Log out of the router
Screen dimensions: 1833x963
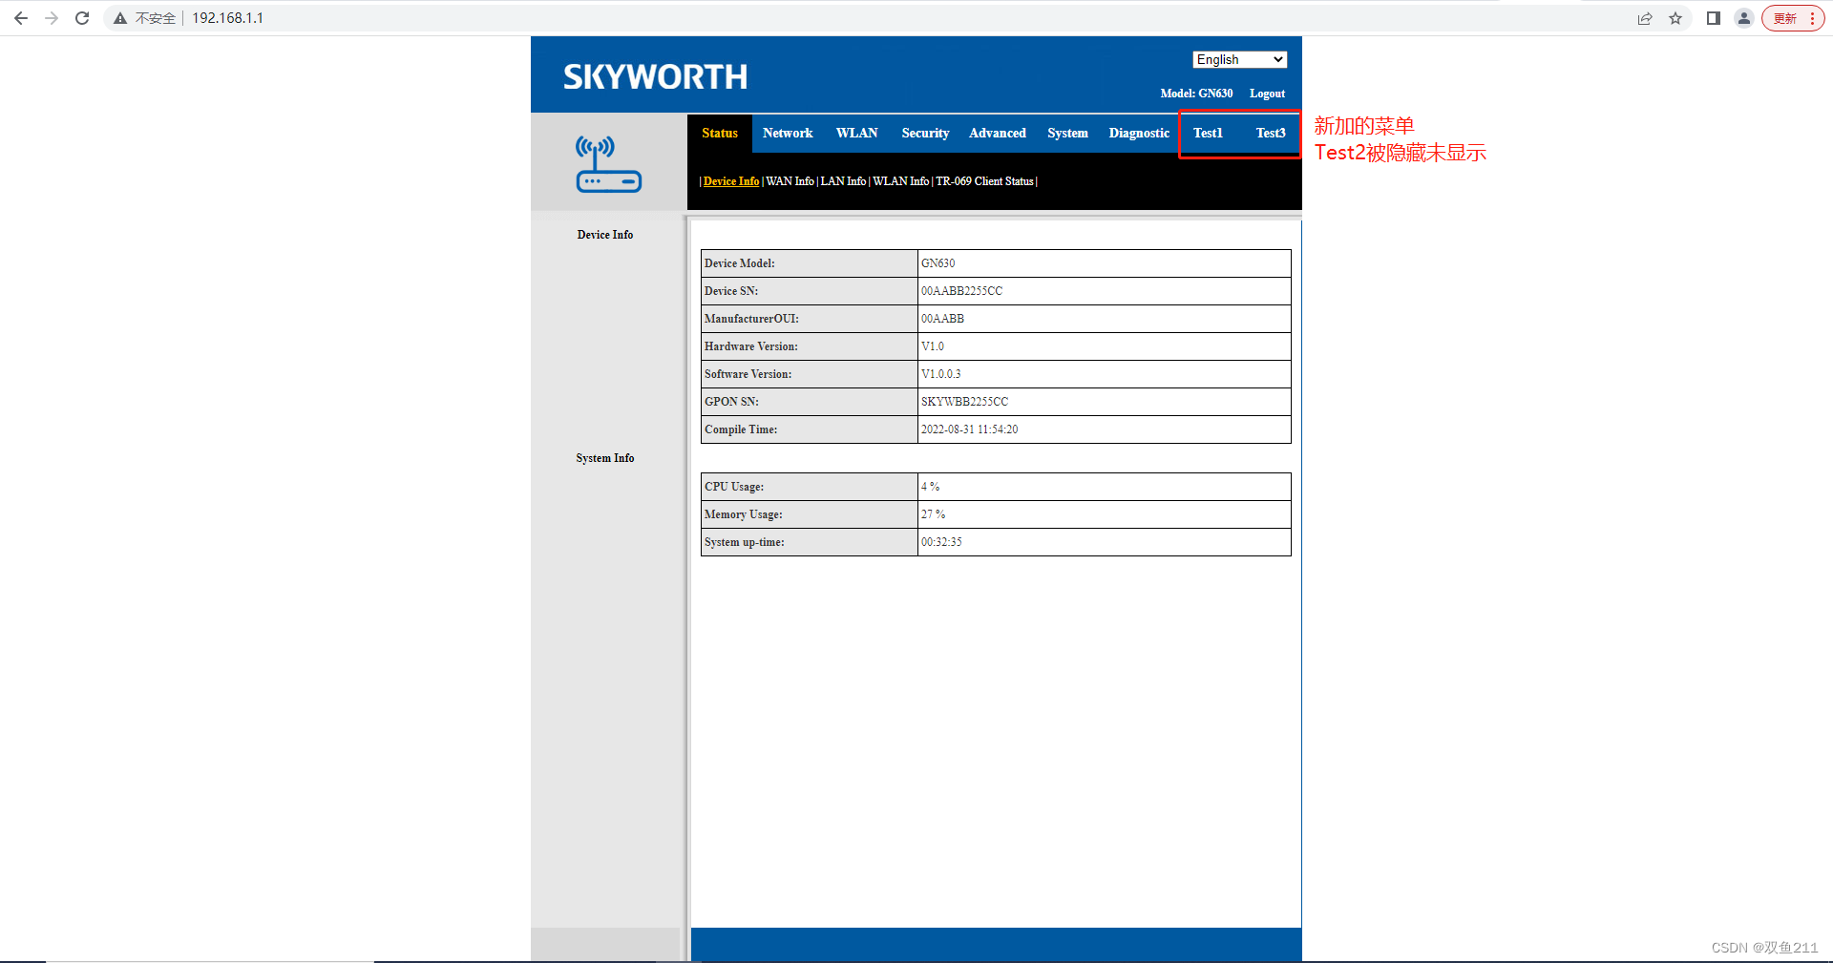pyautogui.click(x=1267, y=94)
